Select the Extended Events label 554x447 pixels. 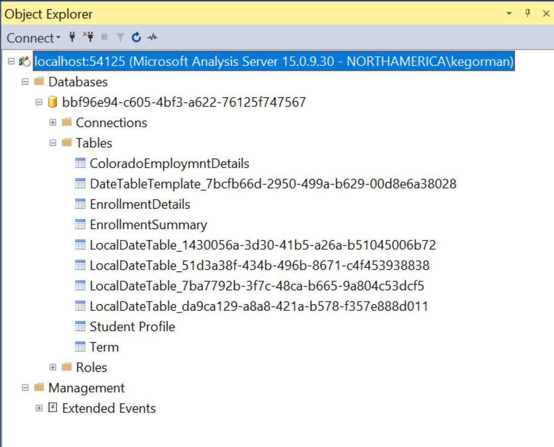(109, 408)
